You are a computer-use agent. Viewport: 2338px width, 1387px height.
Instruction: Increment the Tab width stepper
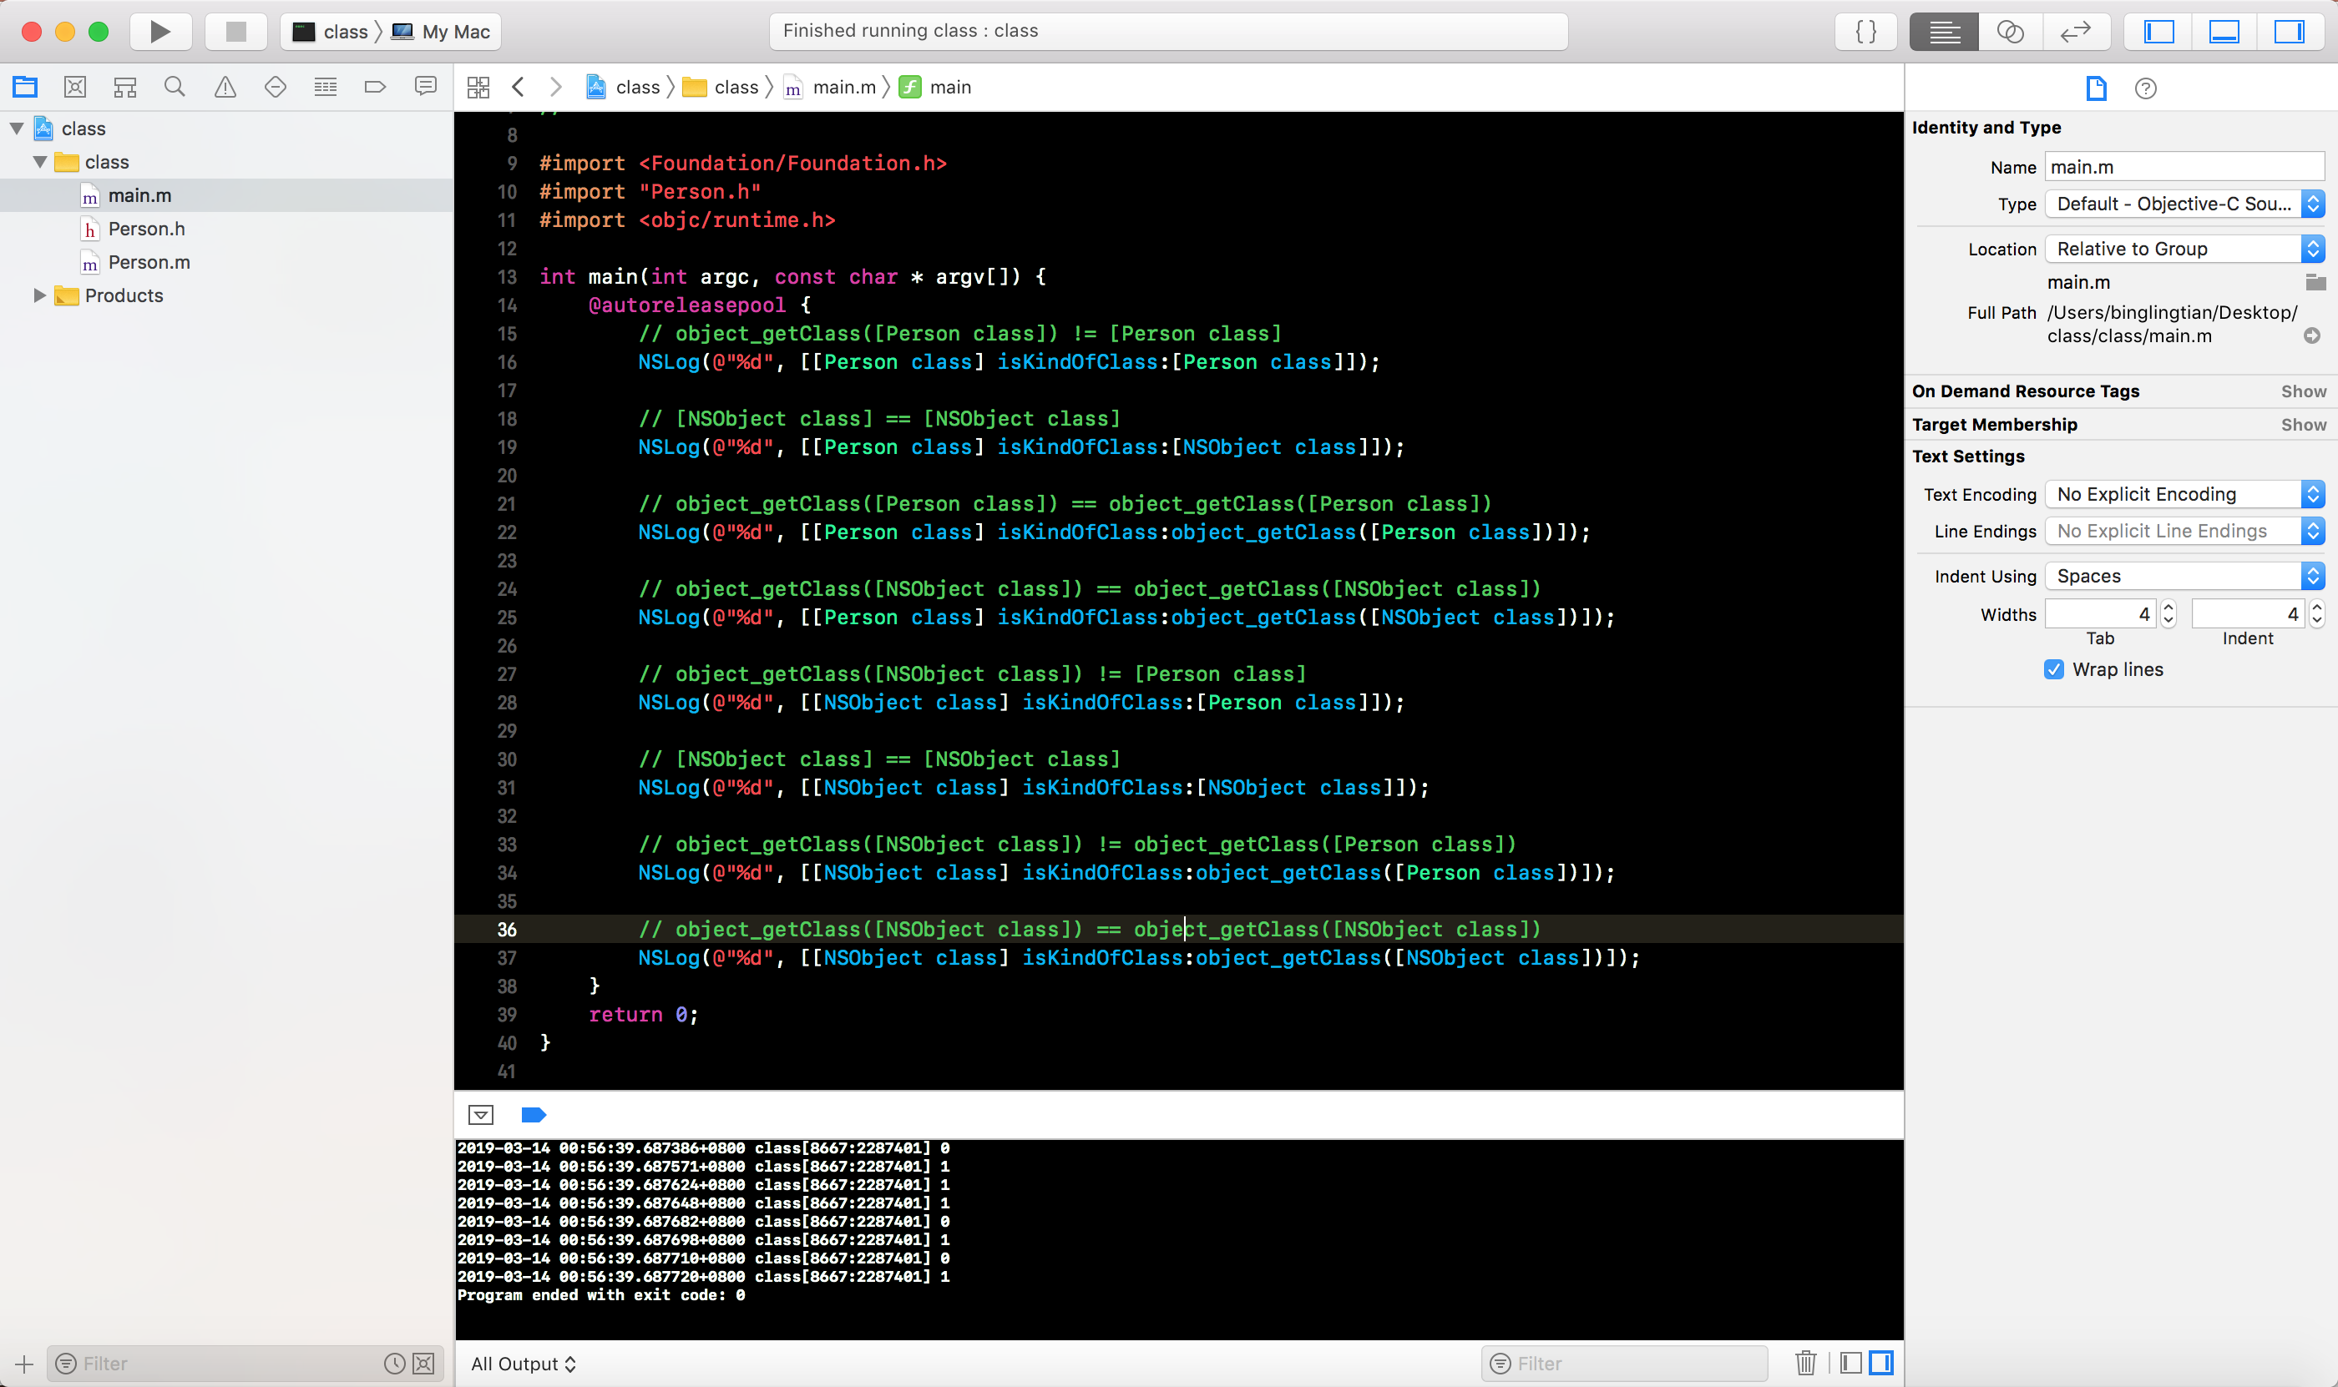(x=2168, y=608)
